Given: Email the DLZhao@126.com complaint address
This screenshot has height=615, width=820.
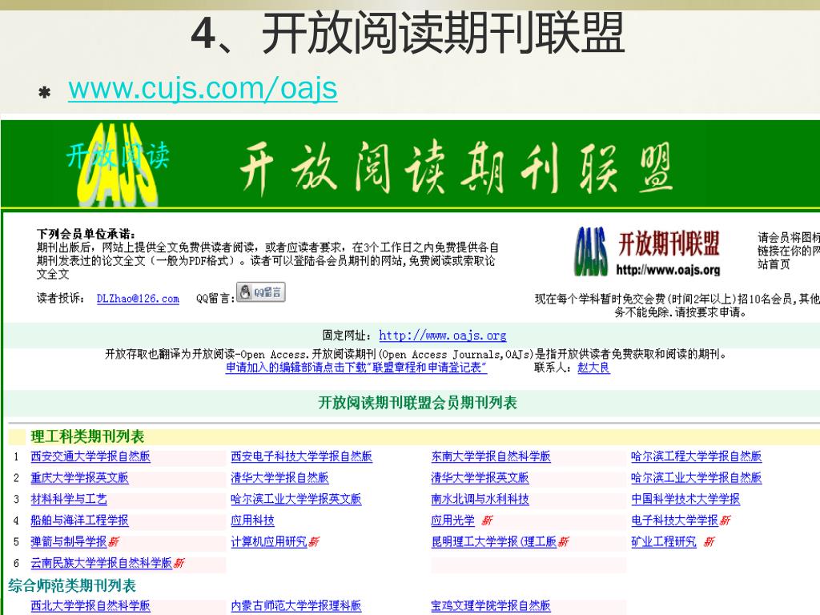Looking at the screenshot, I should click(x=138, y=299).
